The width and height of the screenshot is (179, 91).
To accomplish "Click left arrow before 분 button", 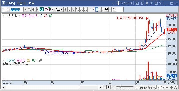I will tap(52, 9).
